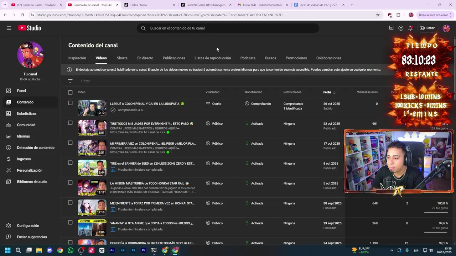Open the comments feedback icon in header
This screenshot has width=456, height=256.
click(391, 28)
